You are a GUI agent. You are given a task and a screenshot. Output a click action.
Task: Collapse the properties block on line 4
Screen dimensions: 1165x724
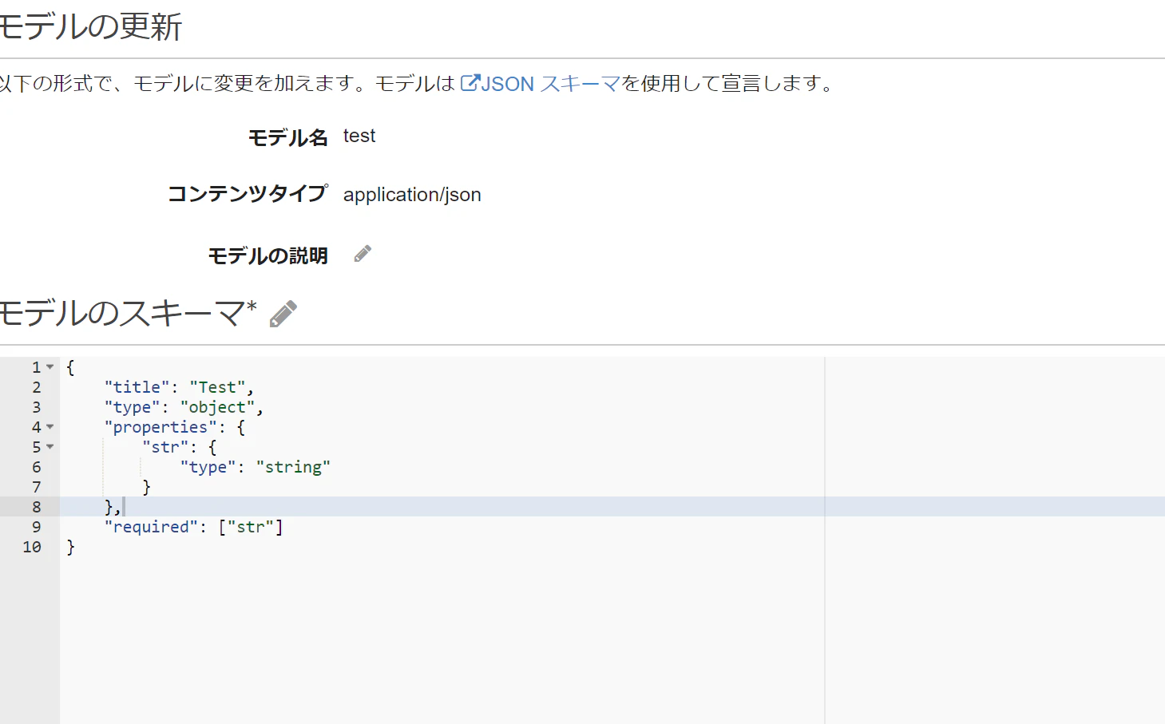(50, 427)
